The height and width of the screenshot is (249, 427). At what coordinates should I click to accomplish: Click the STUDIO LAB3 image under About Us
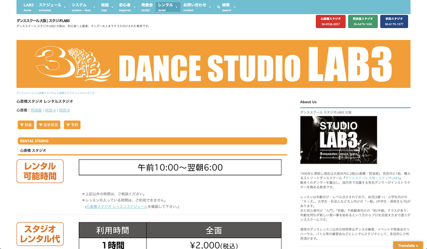pyautogui.click(x=339, y=140)
